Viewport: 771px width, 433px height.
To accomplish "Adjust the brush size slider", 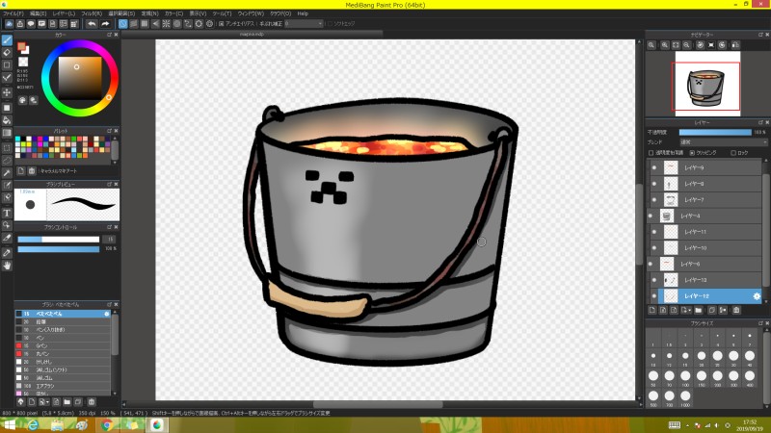I will 59,240.
